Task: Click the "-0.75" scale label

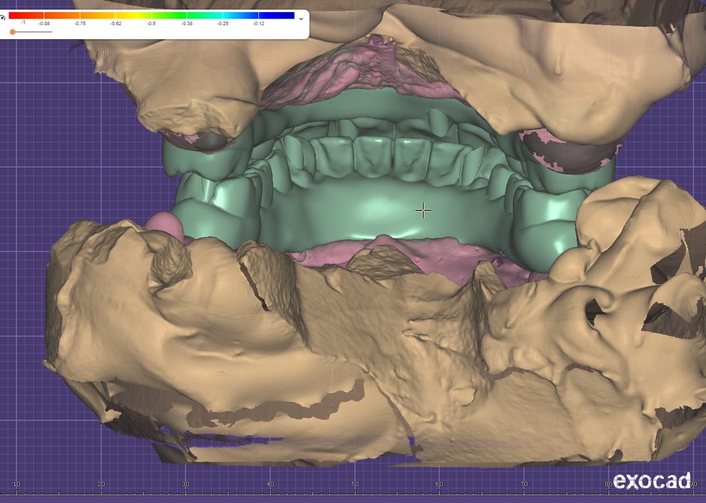Action: point(80,23)
